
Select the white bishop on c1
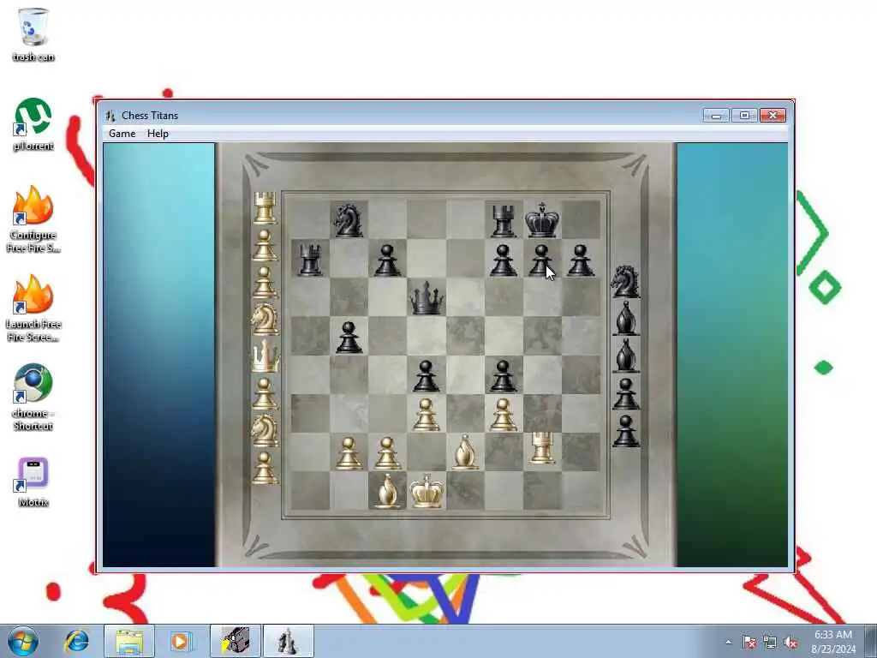click(387, 491)
